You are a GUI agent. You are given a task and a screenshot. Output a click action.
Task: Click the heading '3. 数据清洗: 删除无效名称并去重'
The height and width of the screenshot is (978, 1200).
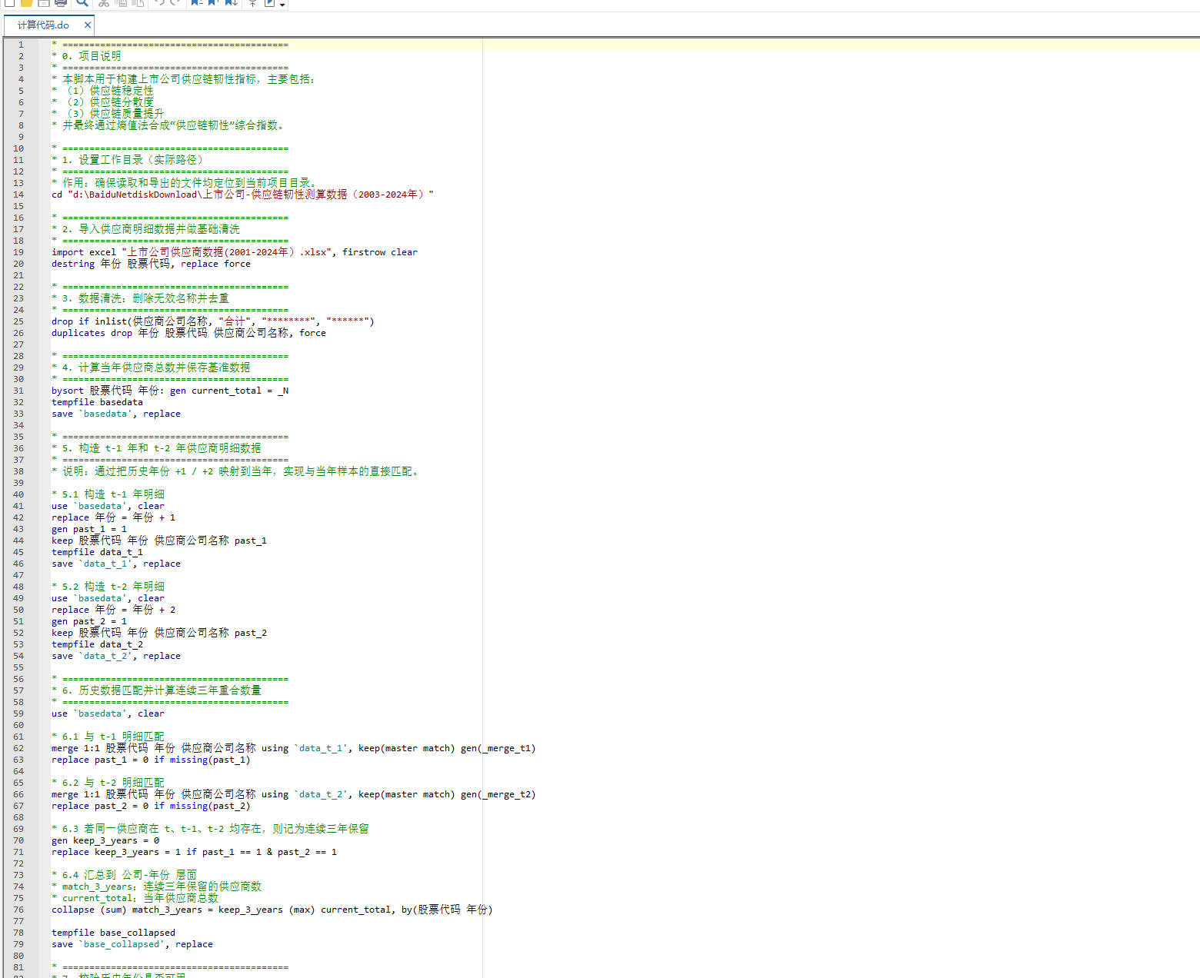[x=140, y=298]
